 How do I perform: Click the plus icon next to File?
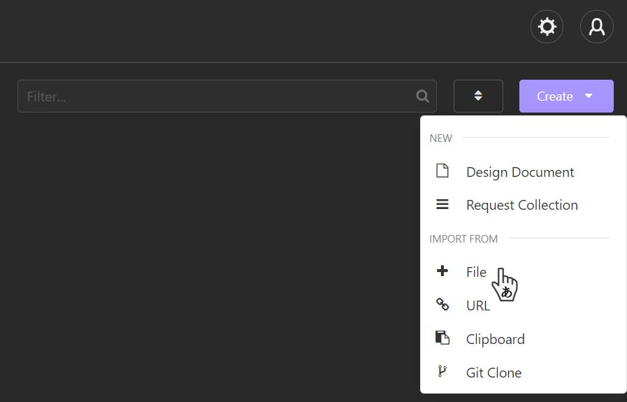(442, 271)
